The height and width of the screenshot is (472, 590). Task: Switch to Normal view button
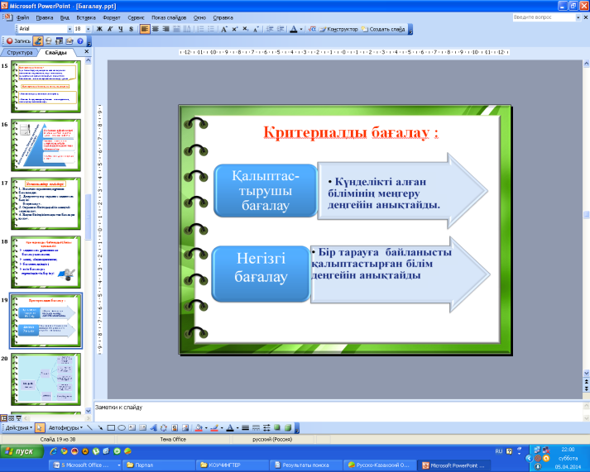tap(4, 418)
